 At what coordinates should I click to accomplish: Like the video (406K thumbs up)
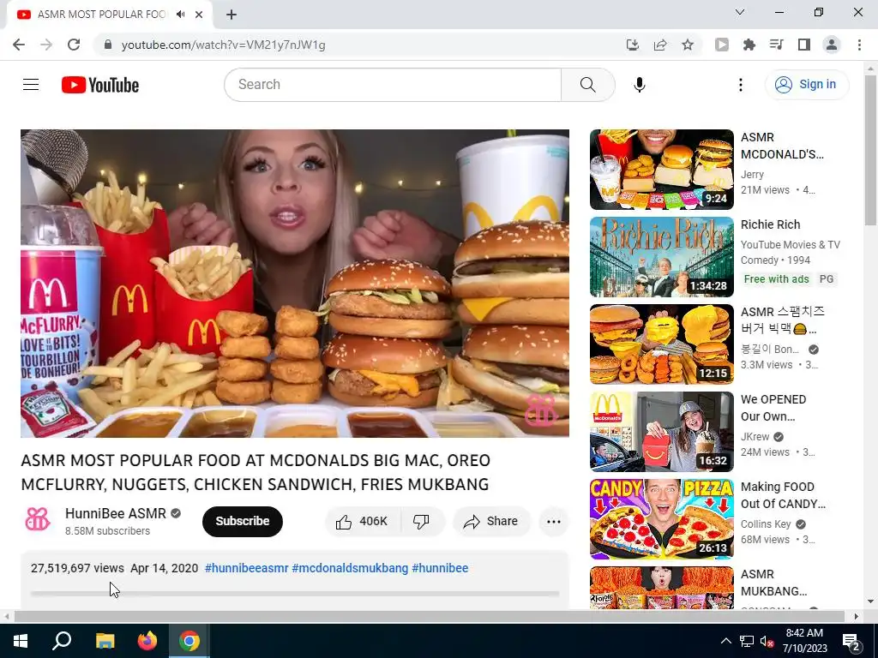tap(363, 522)
